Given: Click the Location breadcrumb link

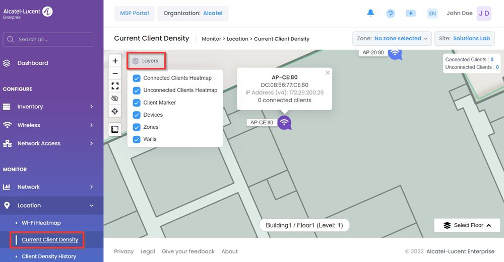Looking at the screenshot, I should [x=237, y=39].
